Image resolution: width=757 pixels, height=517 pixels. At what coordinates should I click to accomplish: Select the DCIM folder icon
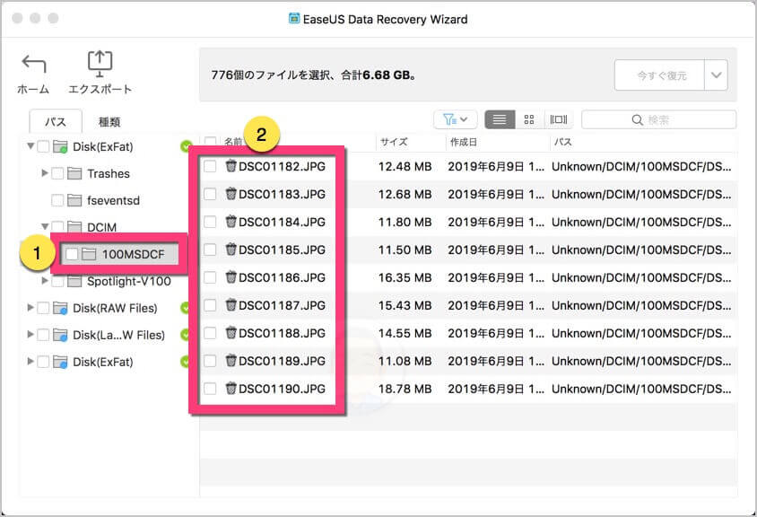point(74,226)
